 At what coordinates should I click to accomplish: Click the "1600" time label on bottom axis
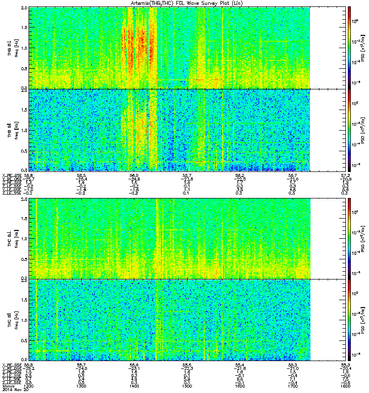point(240,386)
